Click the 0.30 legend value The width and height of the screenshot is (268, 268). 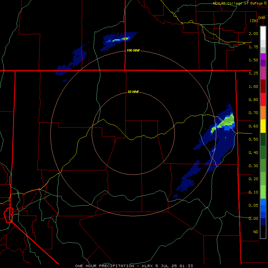coord(253,166)
